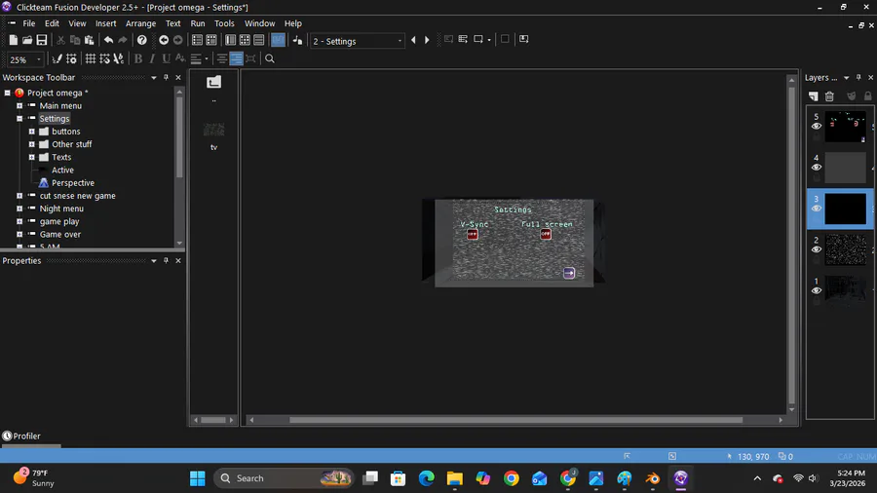Screen dimensions: 877x493
Task: Open Google Chrome from the taskbar
Action: pyautogui.click(x=512, y=478)
